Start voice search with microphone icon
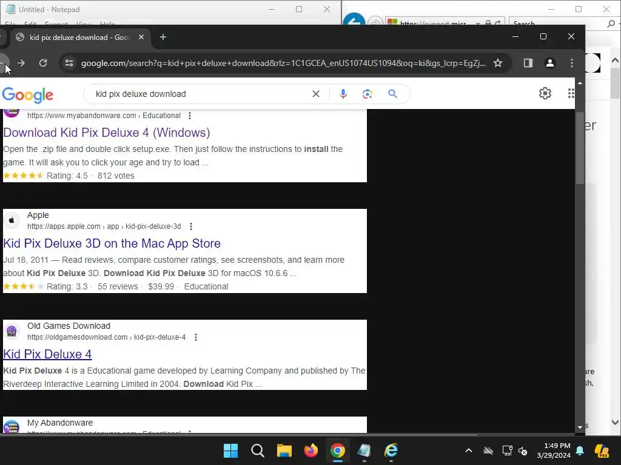Image resolution: width=621 pixels, height=465 pixels. [343, 94]
